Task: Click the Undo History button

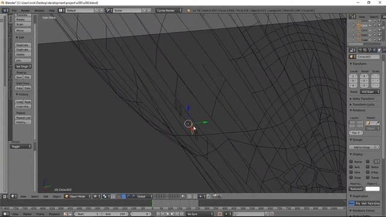Action: click(x=23, y=107)
